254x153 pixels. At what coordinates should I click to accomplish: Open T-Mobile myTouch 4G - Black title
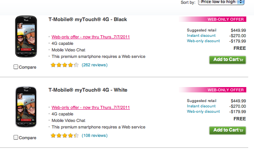tap(87, 20)
